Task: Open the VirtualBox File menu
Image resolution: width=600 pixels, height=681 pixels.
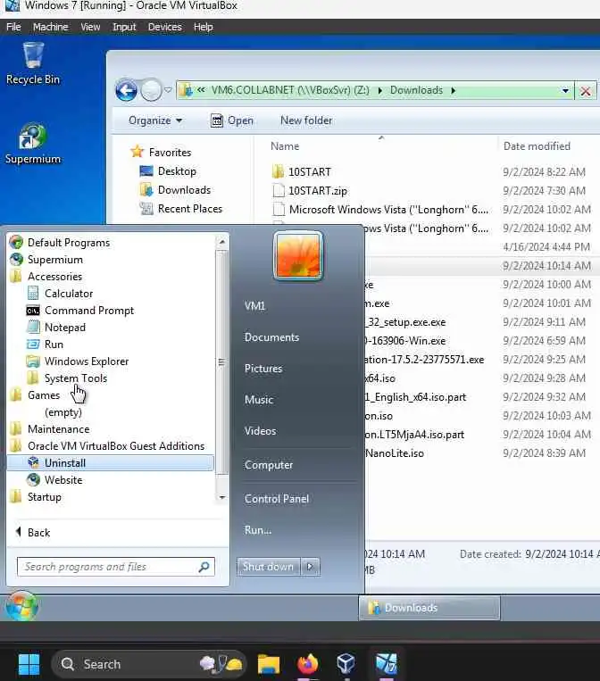Action: click(13, 27)
